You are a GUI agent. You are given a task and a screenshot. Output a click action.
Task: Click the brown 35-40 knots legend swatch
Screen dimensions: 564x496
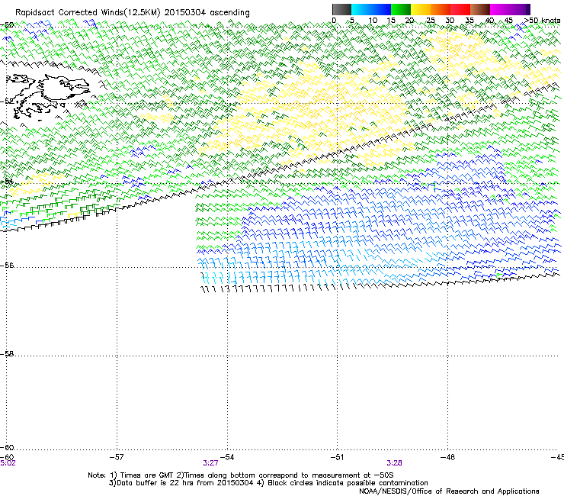[480, 9]
